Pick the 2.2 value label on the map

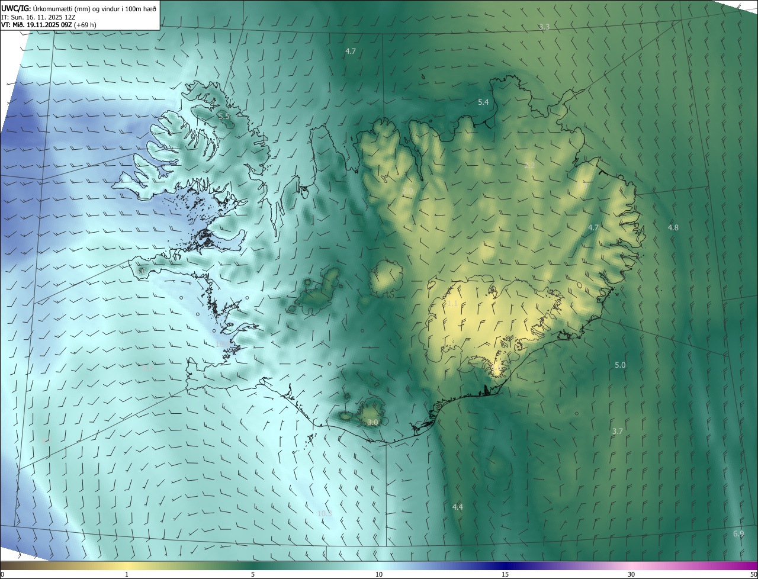click(x=529, y=165)
